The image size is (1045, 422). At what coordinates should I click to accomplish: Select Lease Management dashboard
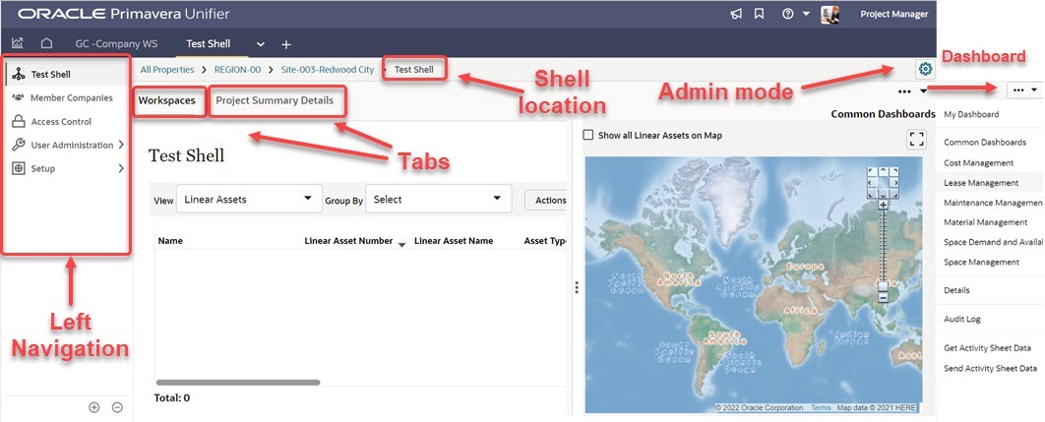coord(981,183)
